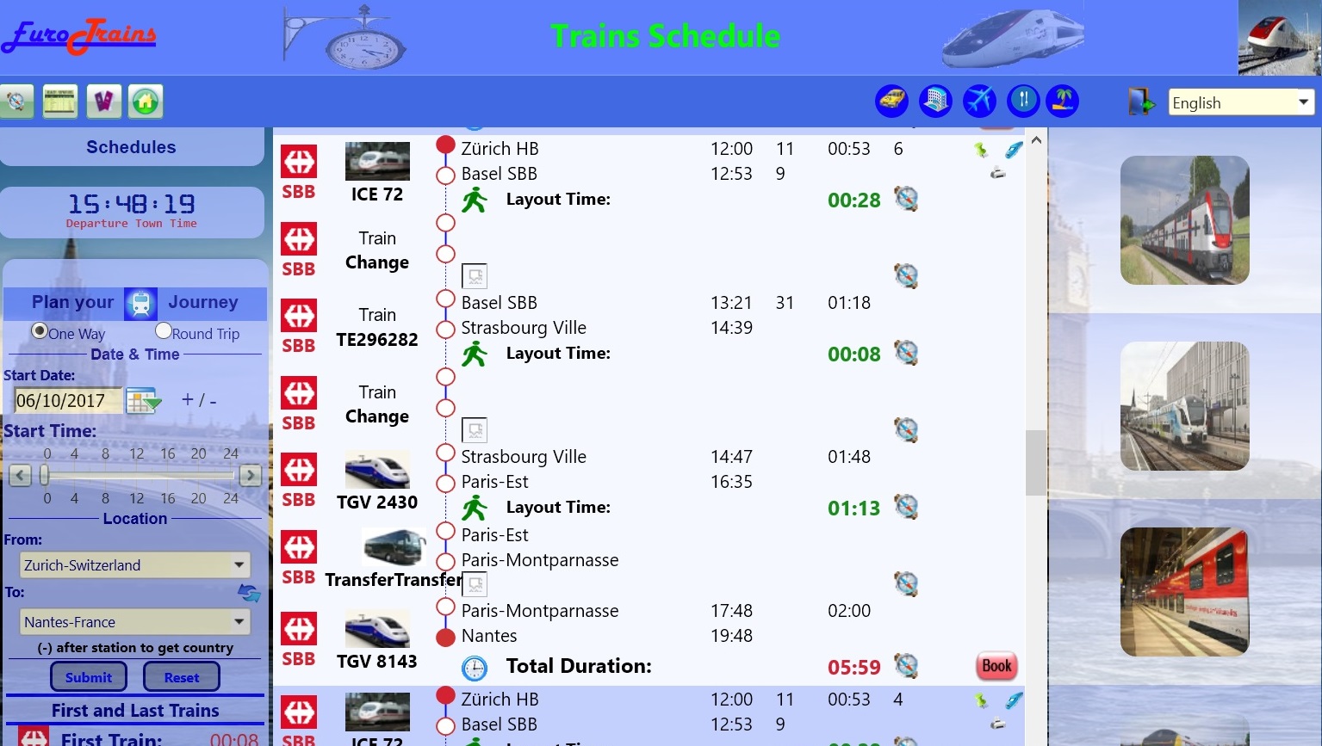The width and height of the screenshot is (1322, 746).
Task: Click image placeholder under Paris-Montparnasse transfer
Action: coord(475,585)
